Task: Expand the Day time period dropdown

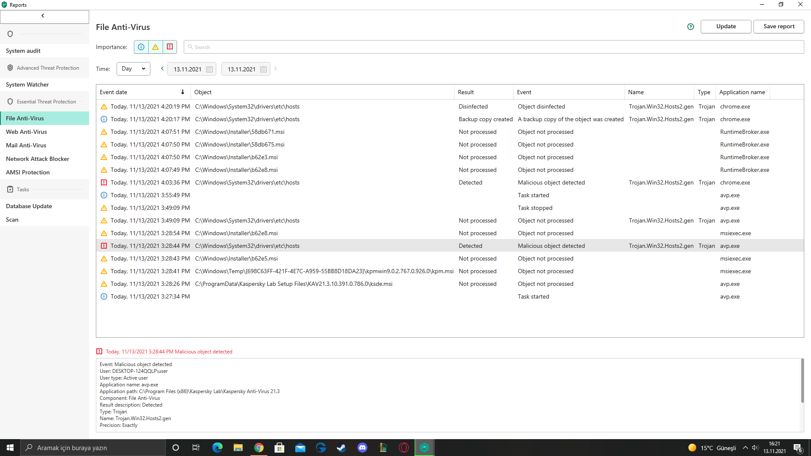Action: click(x=133, y=68)
